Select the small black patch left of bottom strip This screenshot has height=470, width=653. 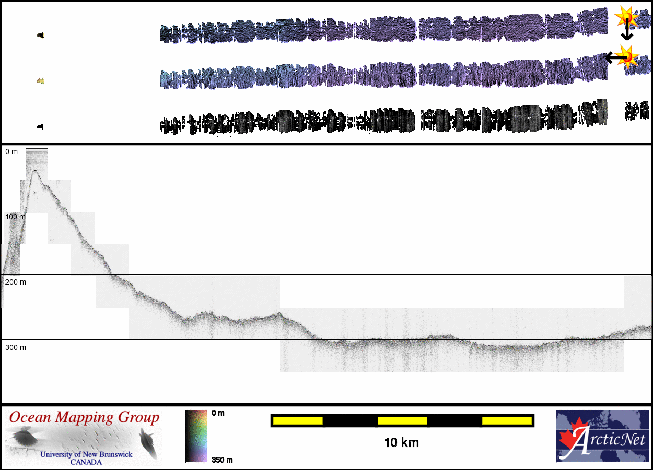(40, 126)
